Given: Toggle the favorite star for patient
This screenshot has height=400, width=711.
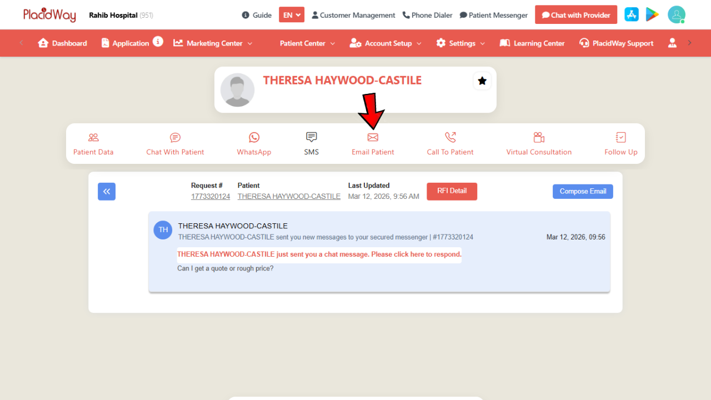Looking at the screenshot, I should [x=482, y=81].
